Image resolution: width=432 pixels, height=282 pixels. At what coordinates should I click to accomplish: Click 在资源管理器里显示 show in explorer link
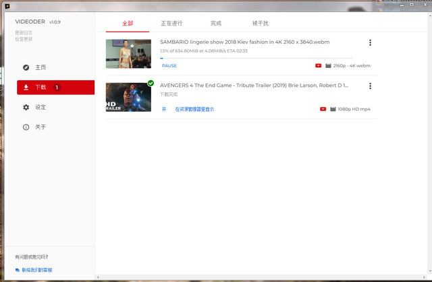(194, 109)
